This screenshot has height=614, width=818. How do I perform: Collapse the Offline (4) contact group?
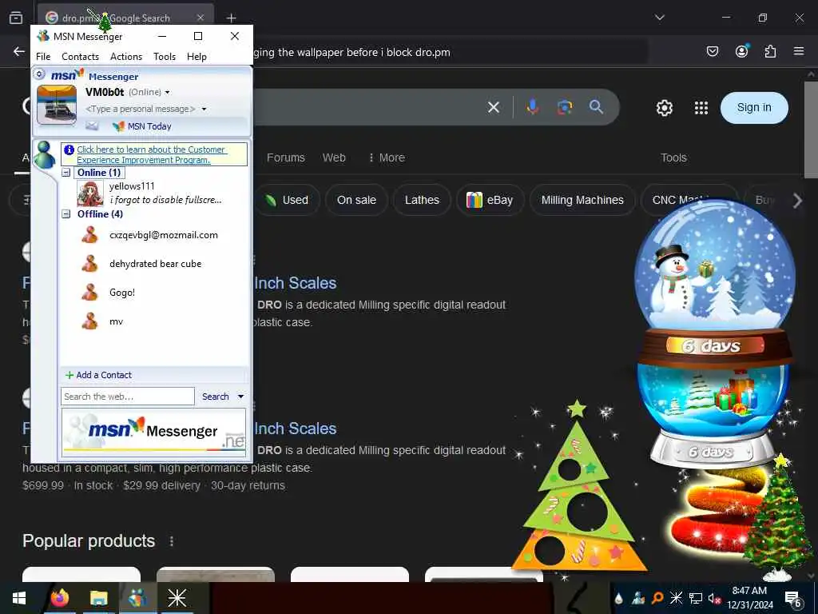pyautogui.click(x=66, y=214)
